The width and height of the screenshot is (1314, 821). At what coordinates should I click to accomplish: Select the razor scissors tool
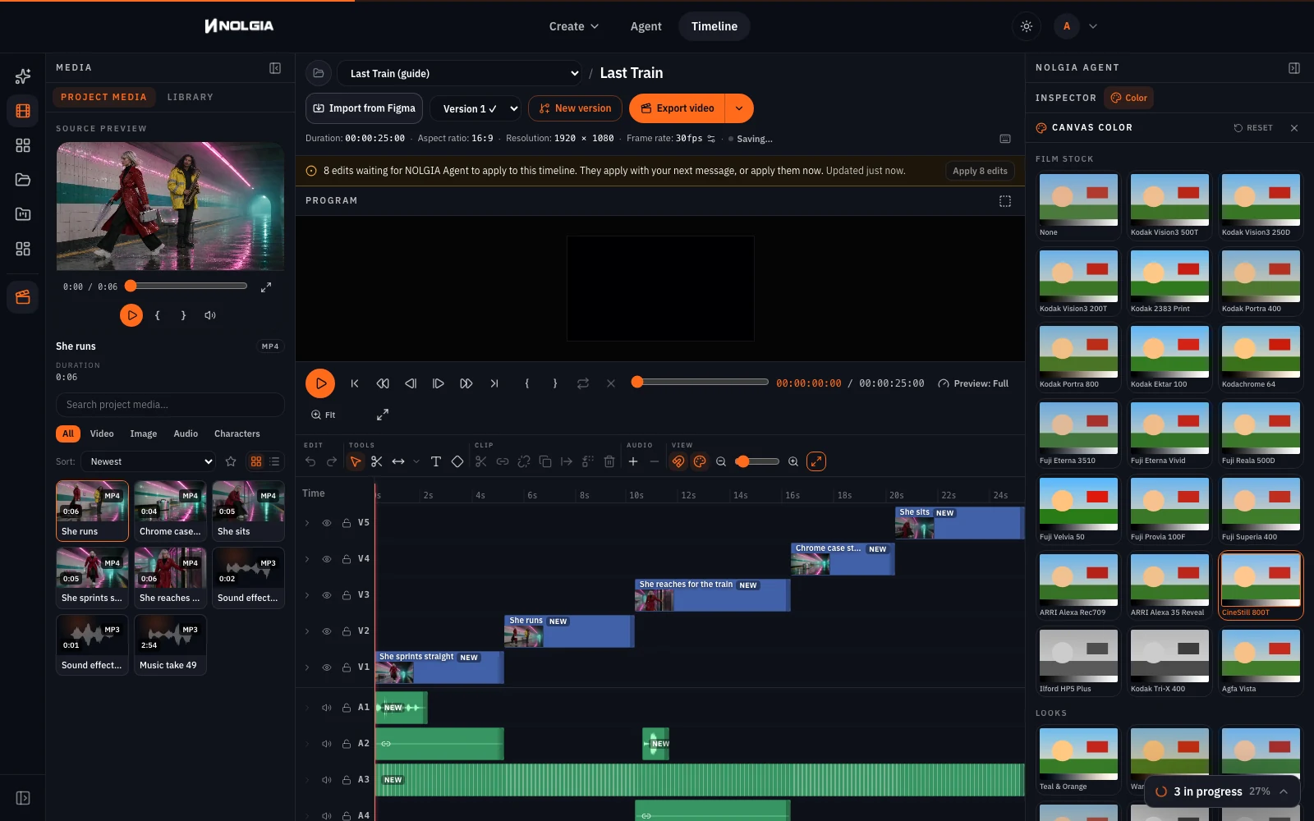click(377, 461)
